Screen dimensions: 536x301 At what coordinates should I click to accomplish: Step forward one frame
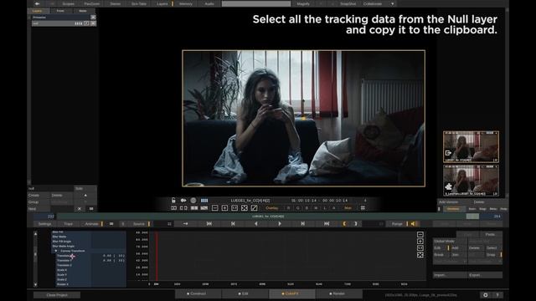click(x=303, y=223)
